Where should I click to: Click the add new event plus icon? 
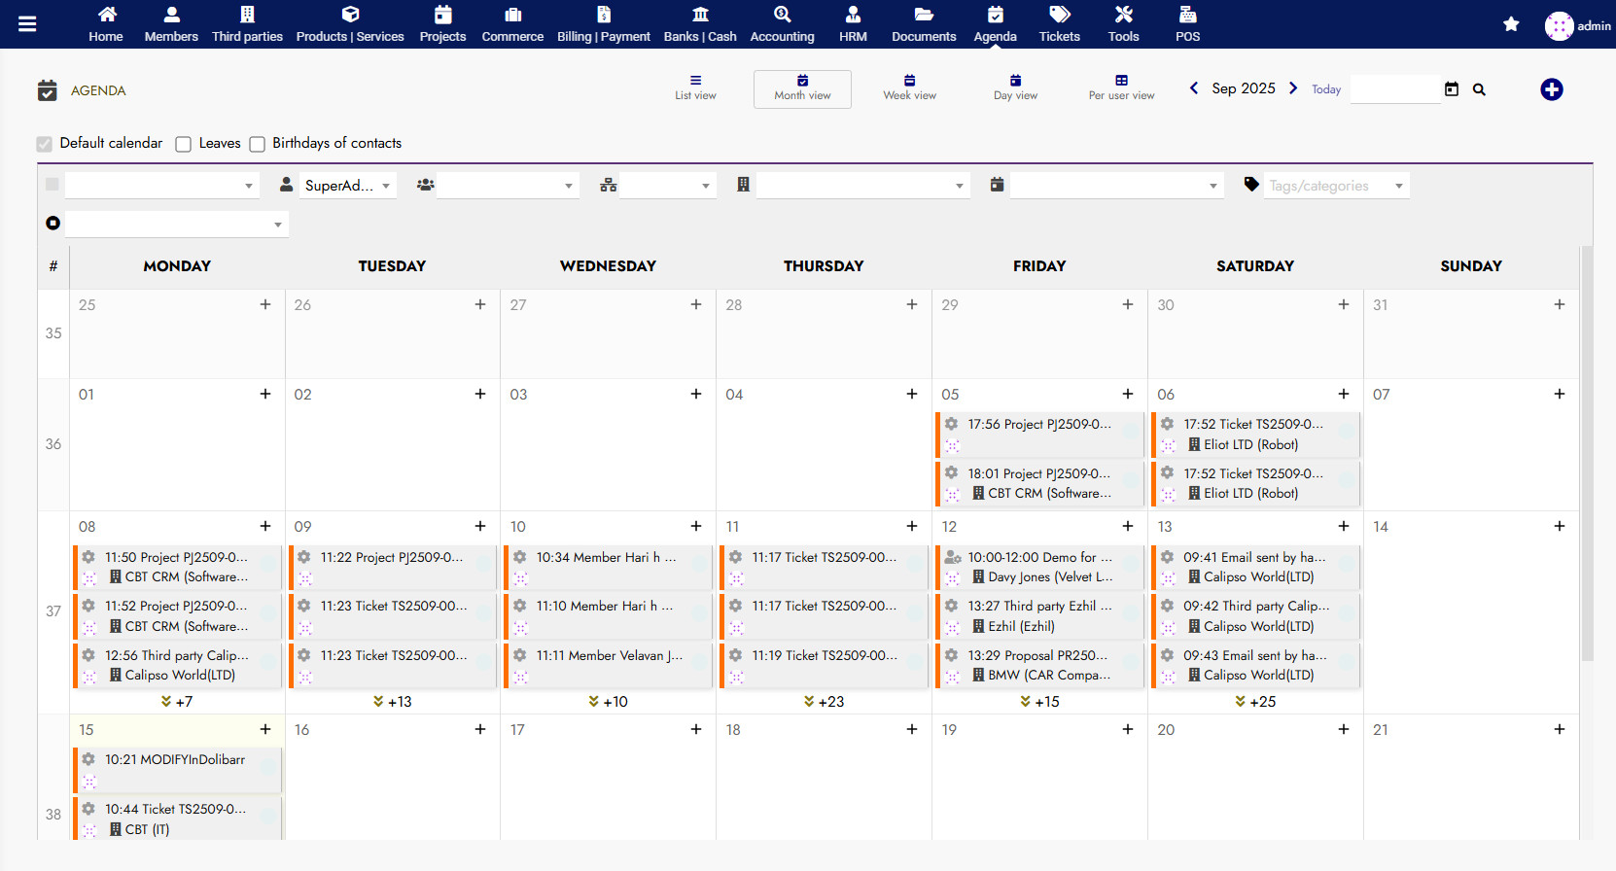tap(1551, 89)
